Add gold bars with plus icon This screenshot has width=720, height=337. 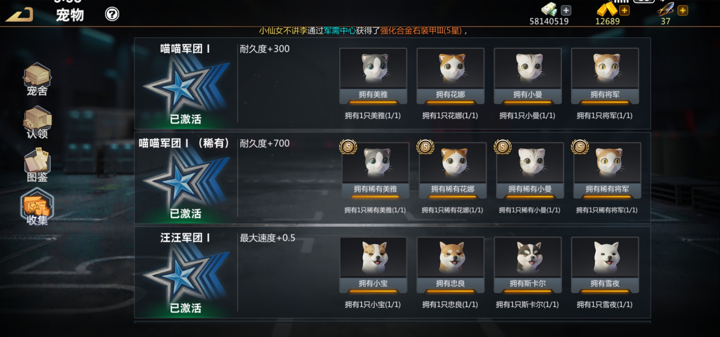[624, 11]
